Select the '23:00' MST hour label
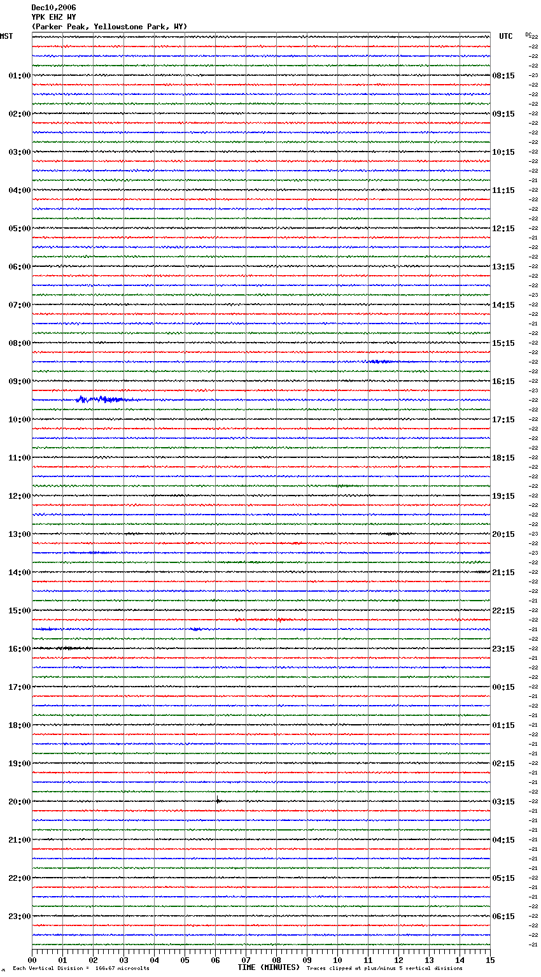Viewport: 541px width, 977px height. click(x=20, y=916)
